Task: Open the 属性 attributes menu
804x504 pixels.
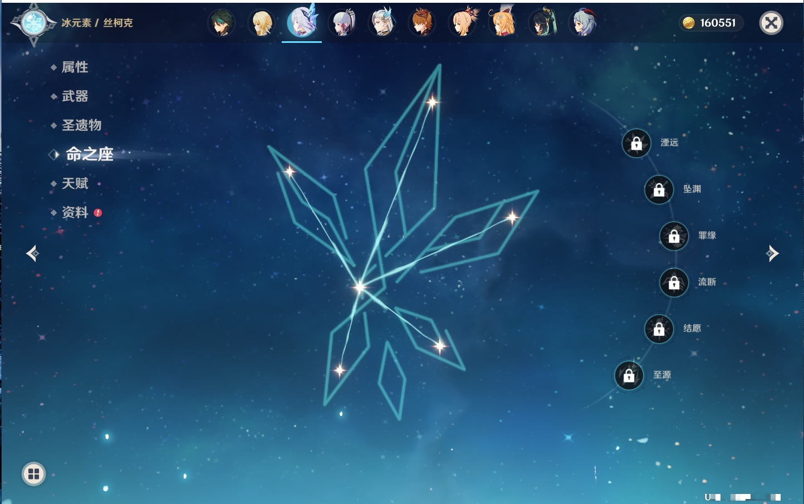Action: (75, 67)
